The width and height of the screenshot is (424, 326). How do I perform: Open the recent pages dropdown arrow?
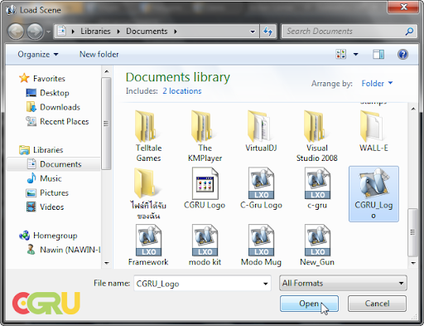click(48, 32)
